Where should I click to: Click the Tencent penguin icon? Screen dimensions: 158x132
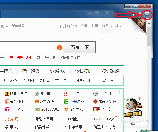(x=37, y=94)
